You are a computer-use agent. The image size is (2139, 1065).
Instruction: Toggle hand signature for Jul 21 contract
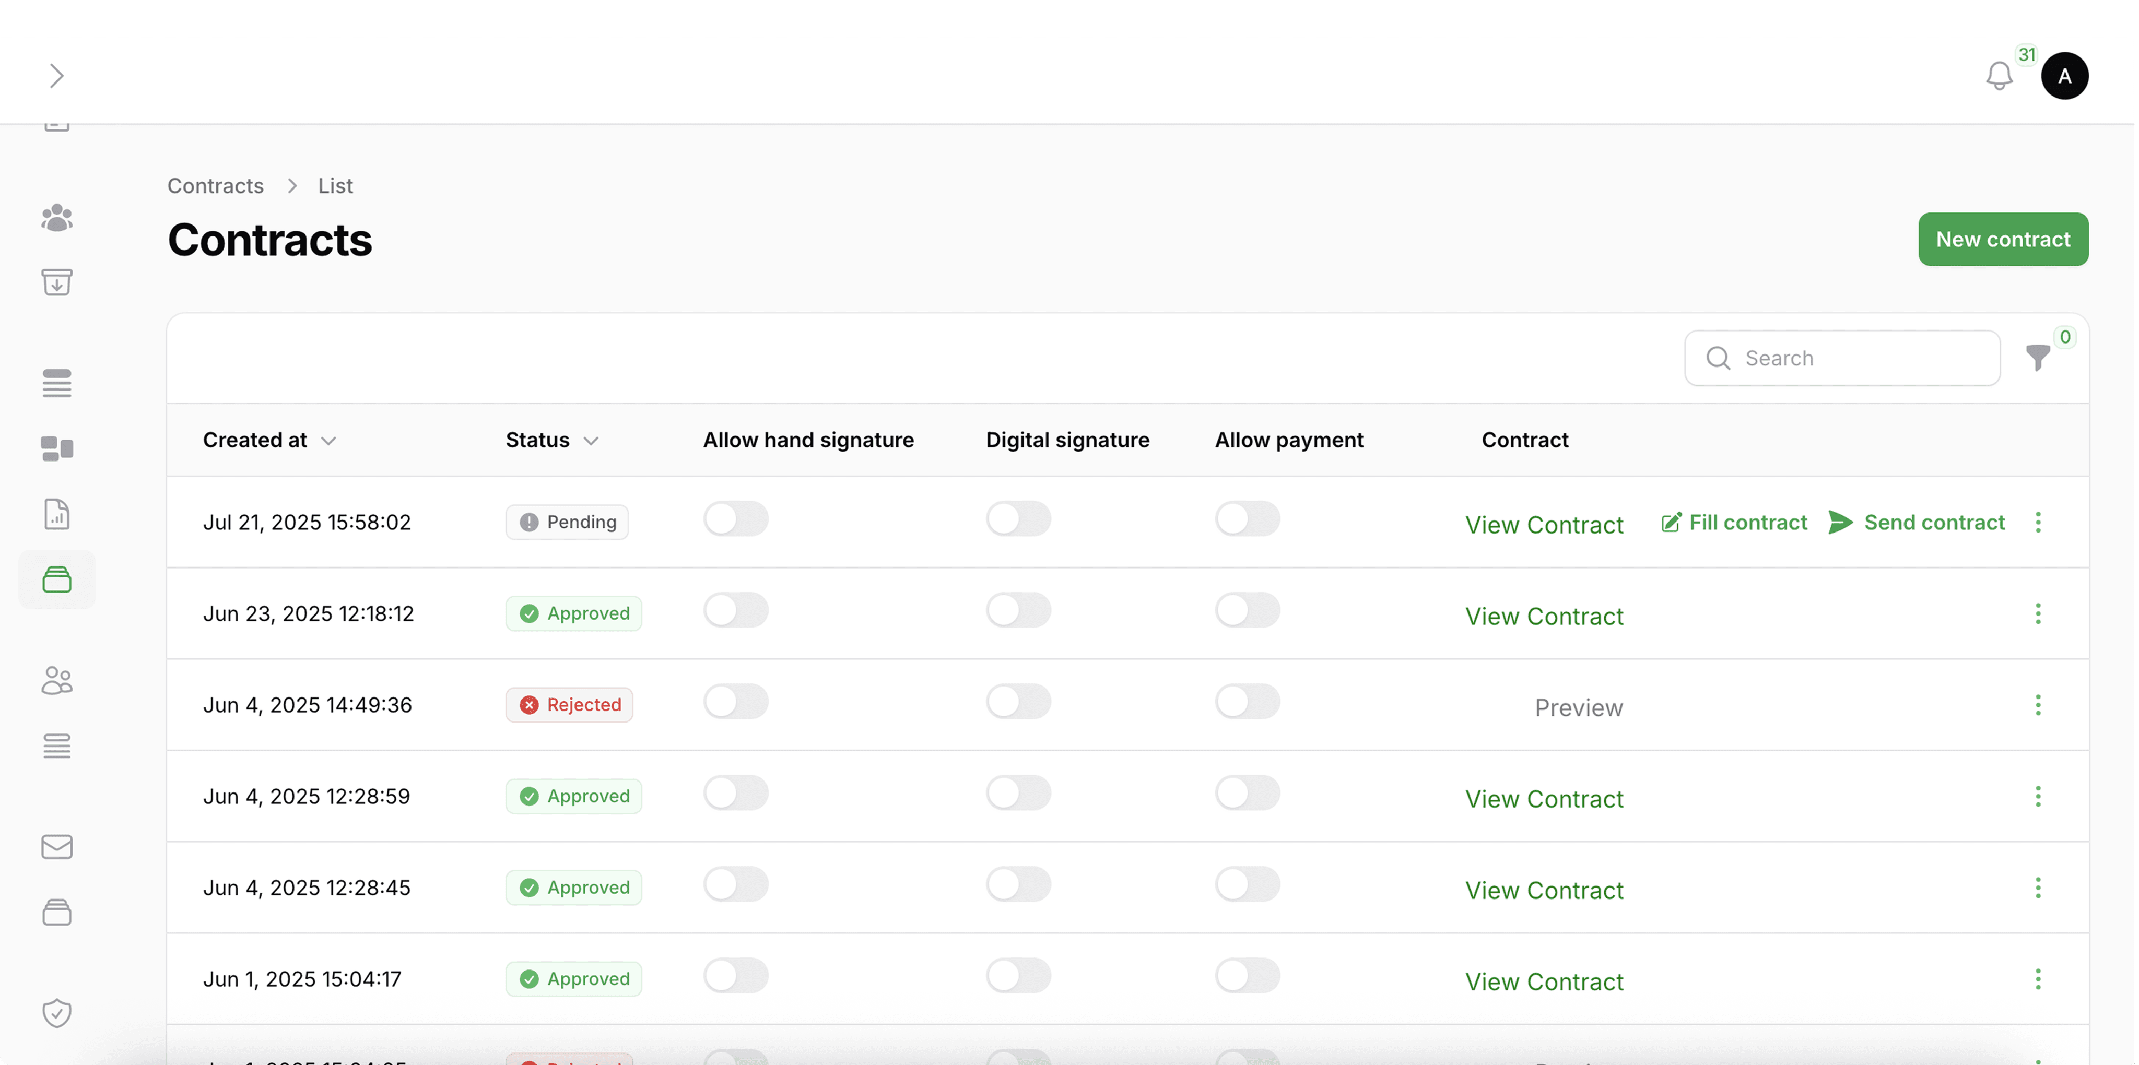[x=736, y=519]
